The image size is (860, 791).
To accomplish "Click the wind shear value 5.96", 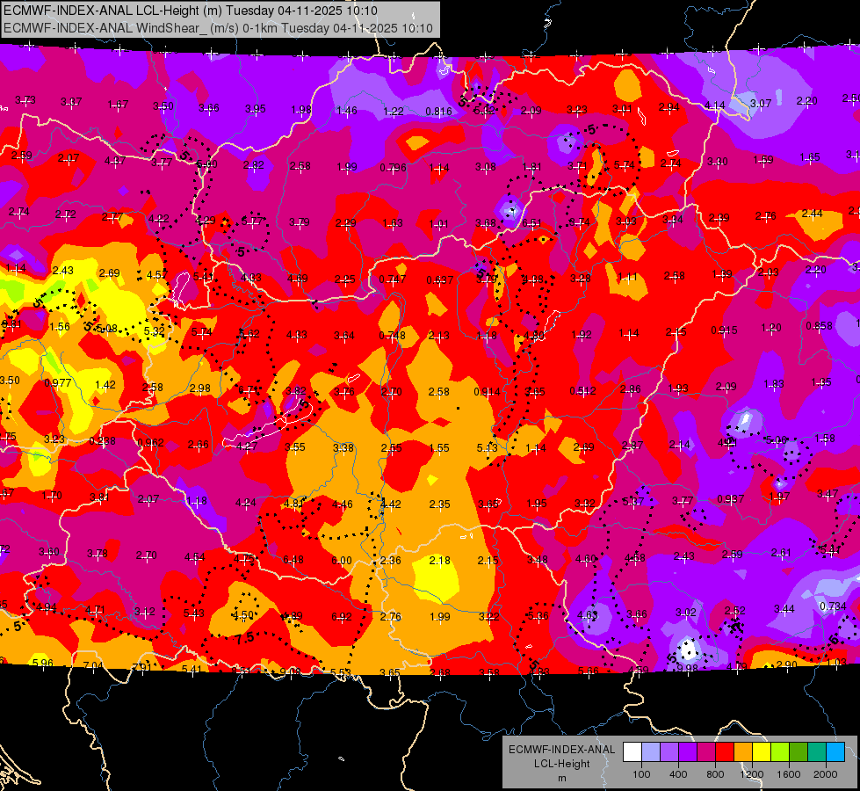I will (43, 663).
